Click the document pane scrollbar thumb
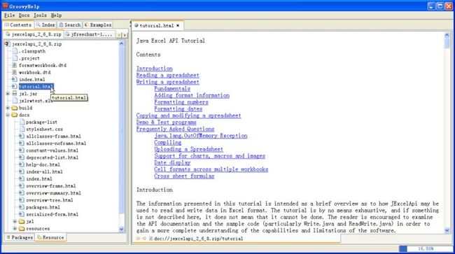Viewport: 455px width, 254px height. pyautogui.click(x=447, y=43)
